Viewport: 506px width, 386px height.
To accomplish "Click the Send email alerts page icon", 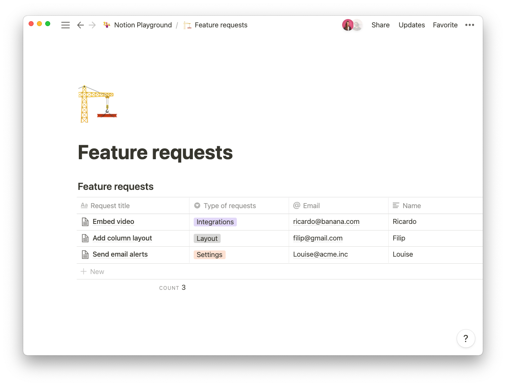I will (x=85, y=255).
